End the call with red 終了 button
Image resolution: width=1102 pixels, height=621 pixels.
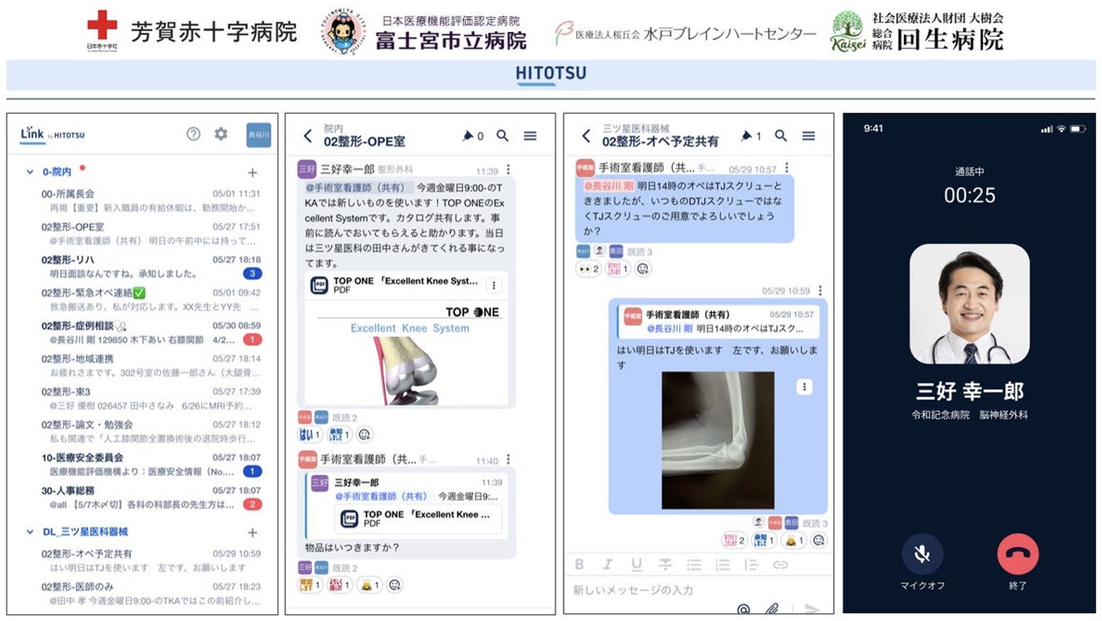point(1018,554)
